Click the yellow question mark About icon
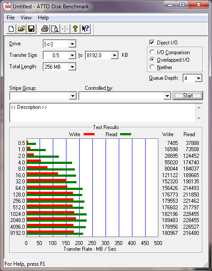The image size is (212, 271). click(75, 29)
